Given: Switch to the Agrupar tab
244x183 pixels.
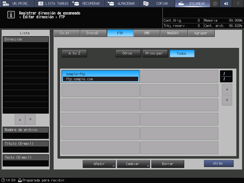Looking at the screenshot, I should pyautogui.click(x=201, y=33).
